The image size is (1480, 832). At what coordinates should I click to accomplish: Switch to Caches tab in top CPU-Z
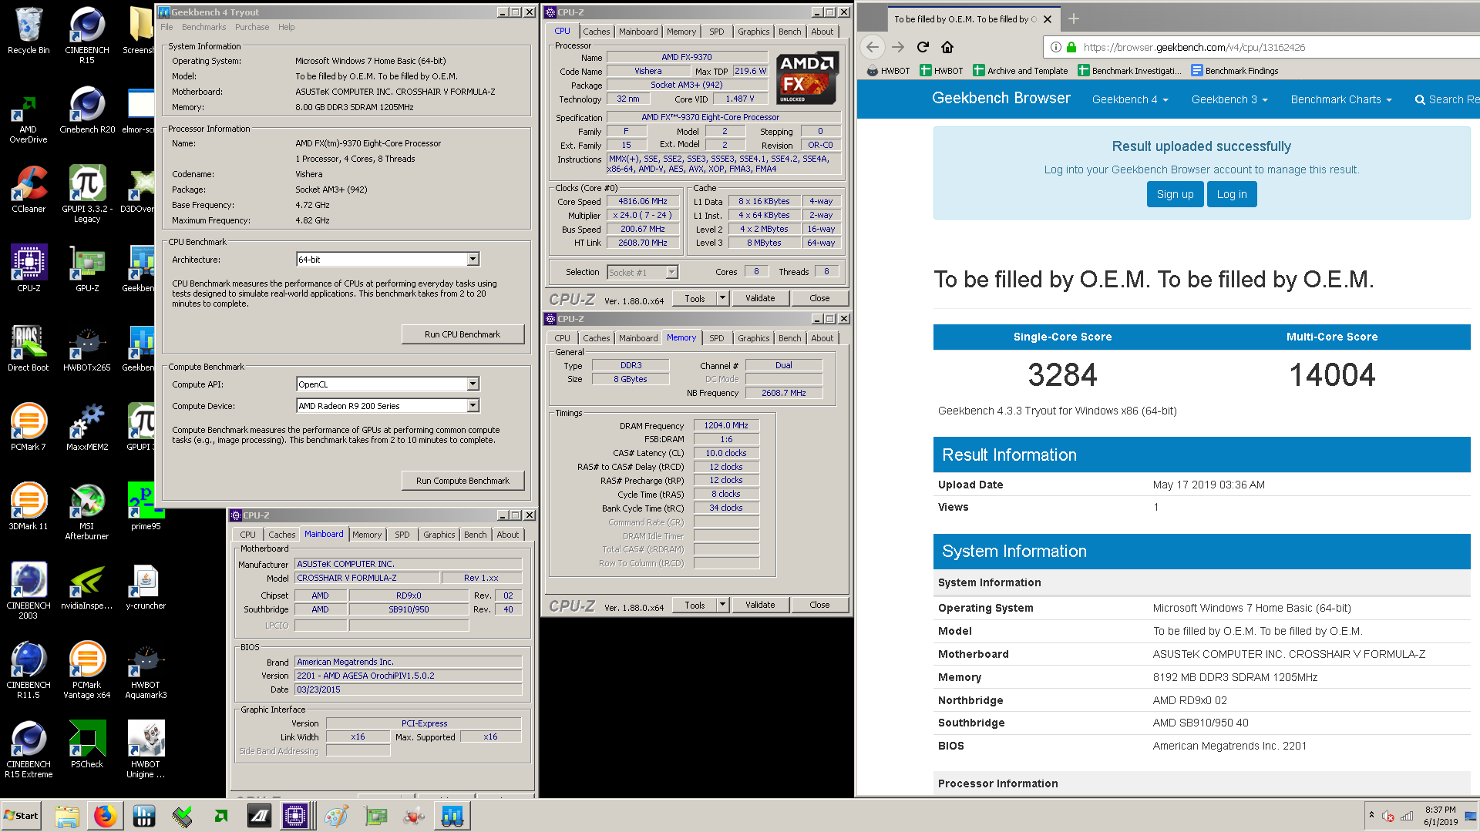coord(596,32)
